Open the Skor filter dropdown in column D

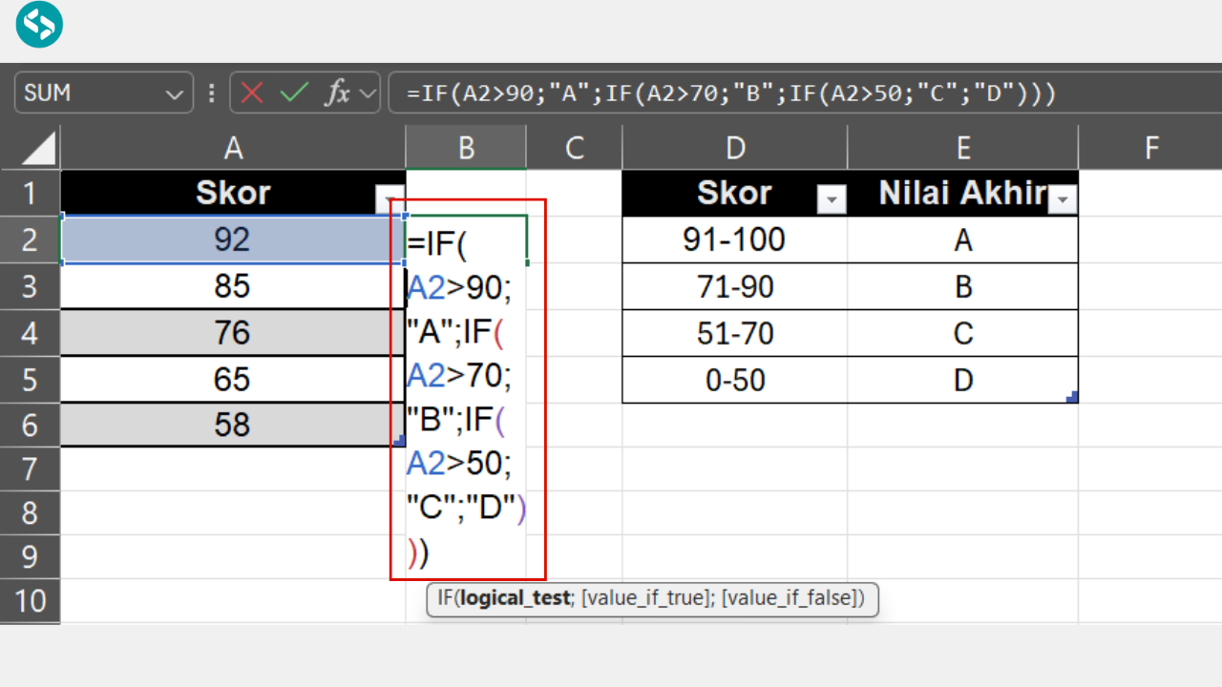(832, 198)
